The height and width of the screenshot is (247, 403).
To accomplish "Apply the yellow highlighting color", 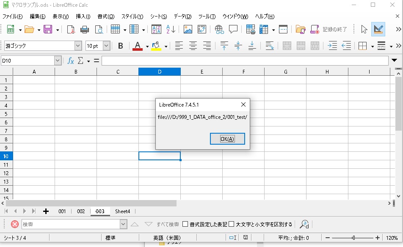I will click(156, 46).
